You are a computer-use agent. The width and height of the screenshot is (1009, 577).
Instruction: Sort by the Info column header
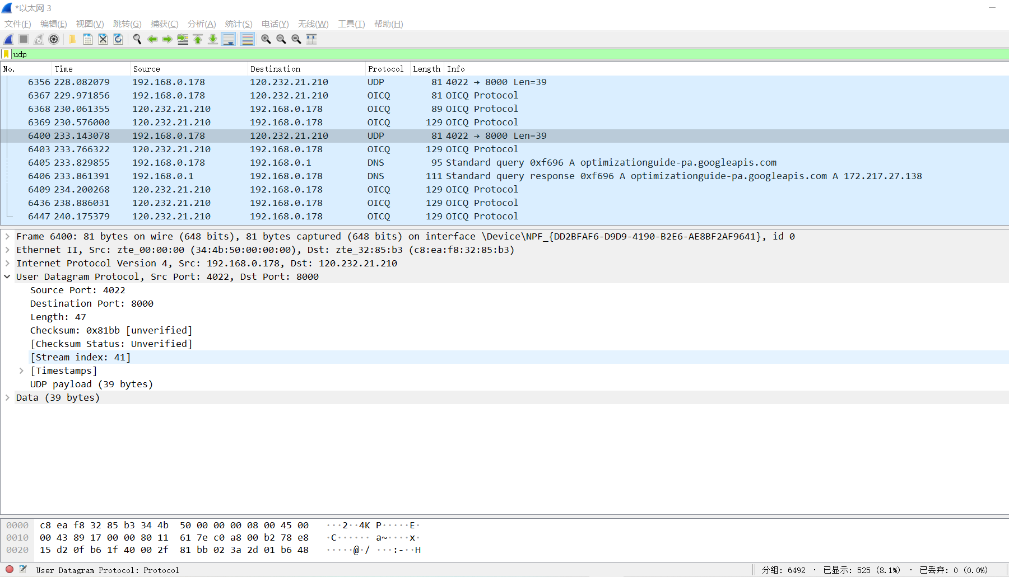click(726, 69)
